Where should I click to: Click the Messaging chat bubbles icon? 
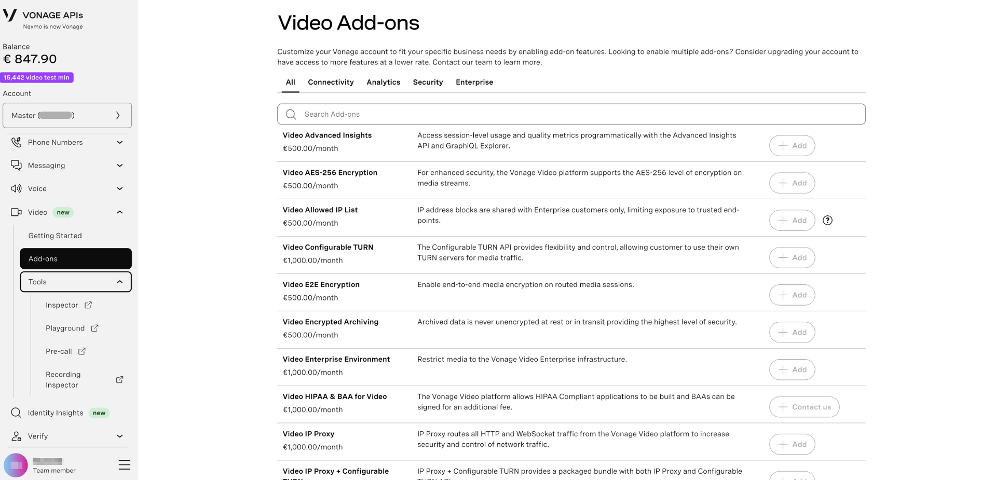(x=16, y=165)
